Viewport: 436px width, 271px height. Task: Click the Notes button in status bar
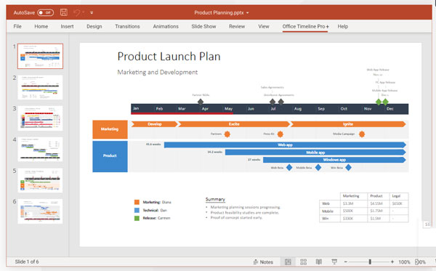(x=263, y=262)
